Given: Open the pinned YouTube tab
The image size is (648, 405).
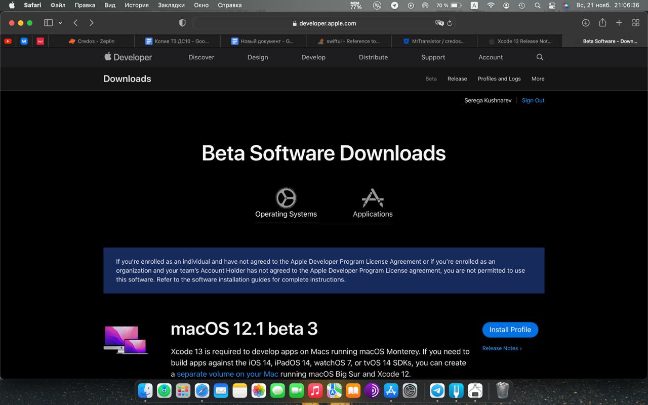Looking at the screenshot, I should (x=8, y=41).
